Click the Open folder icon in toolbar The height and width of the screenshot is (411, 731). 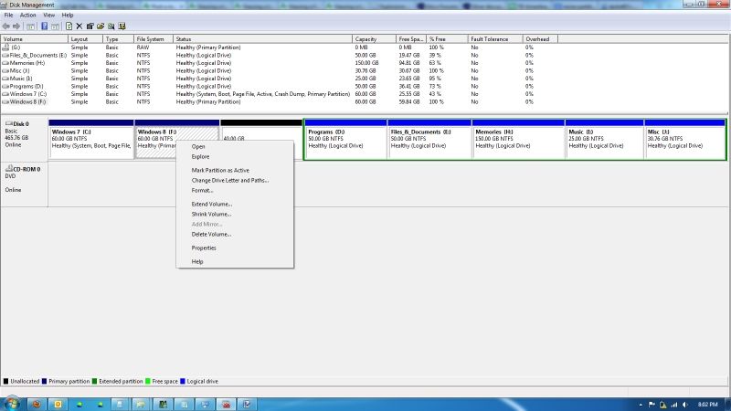pos(101,26)
